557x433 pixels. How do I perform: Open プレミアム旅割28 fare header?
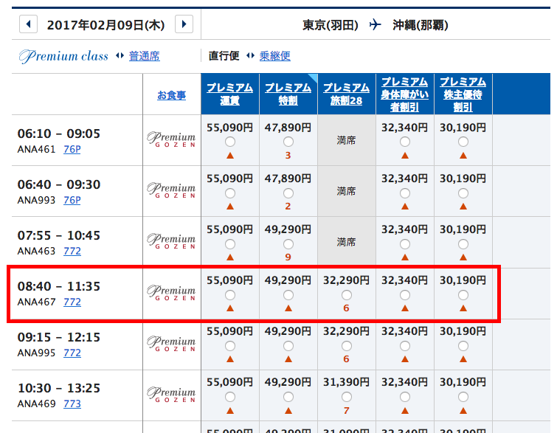346,94
